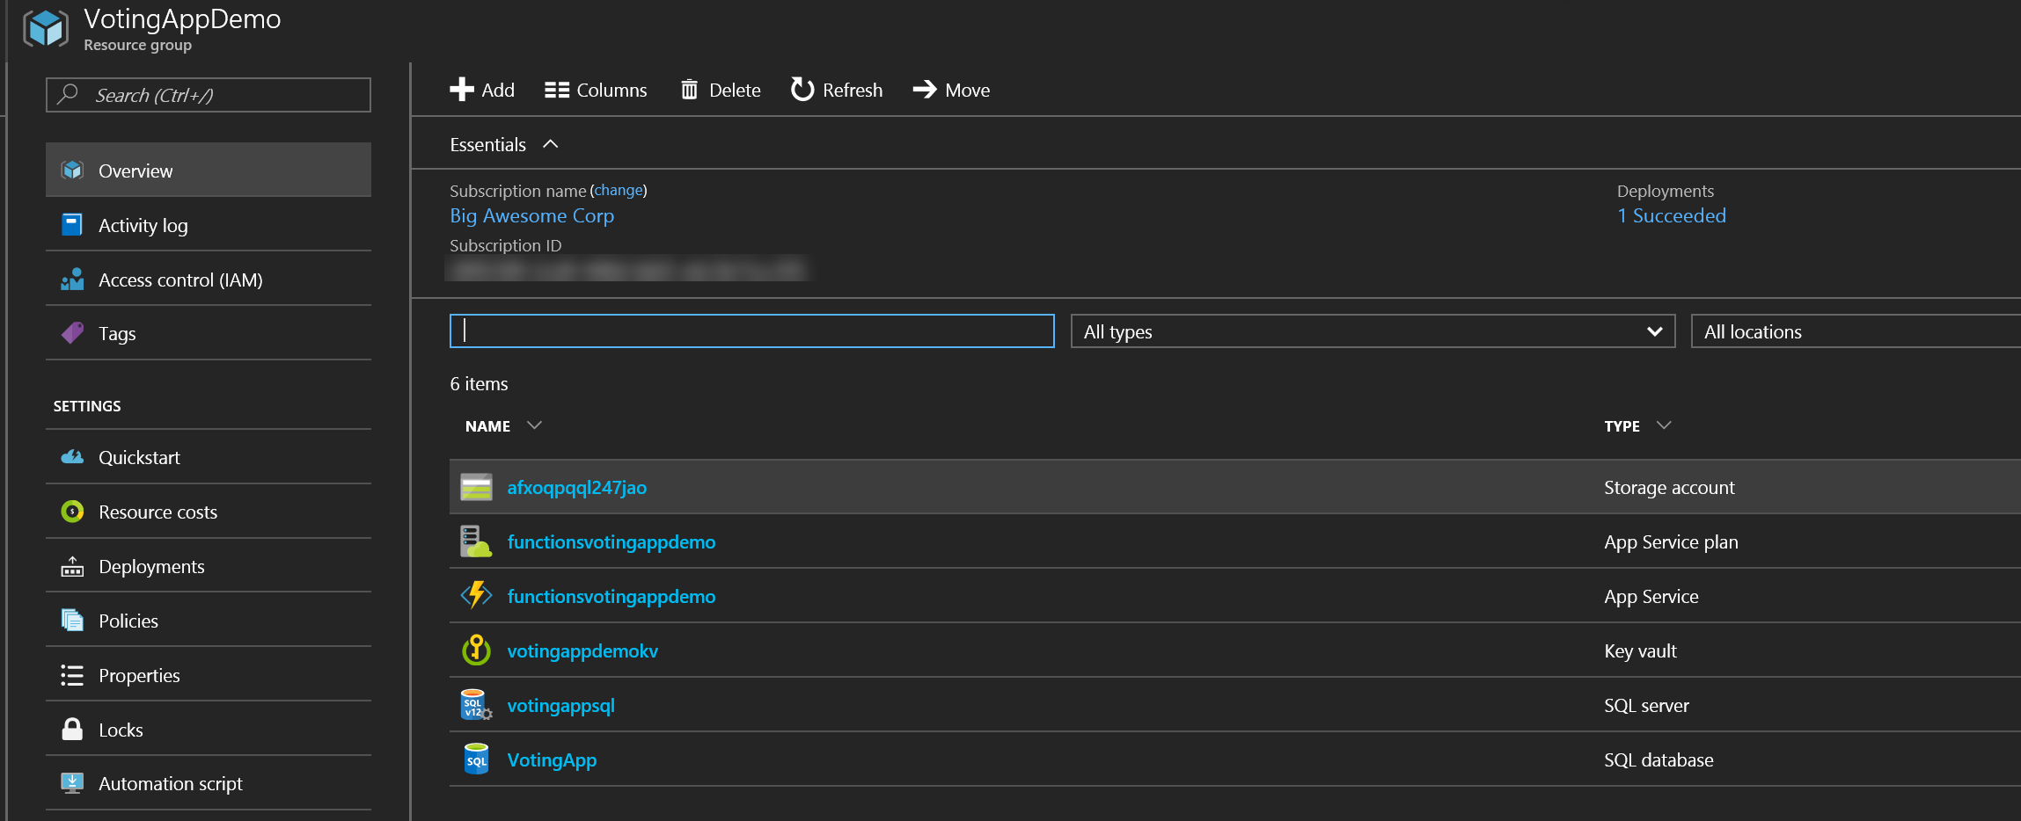2021x821 pixels.
Task: Click the Key vault icon for votingappdemokv
Action: (476, 650)
